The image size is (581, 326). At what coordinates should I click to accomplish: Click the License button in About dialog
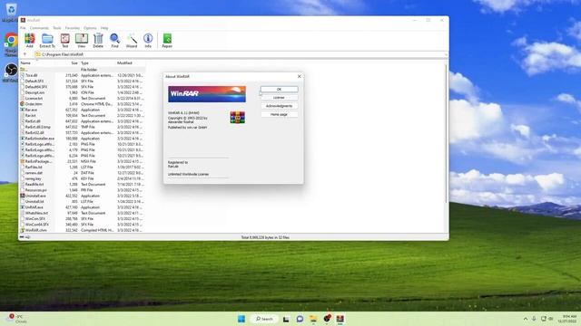[279, 98]
